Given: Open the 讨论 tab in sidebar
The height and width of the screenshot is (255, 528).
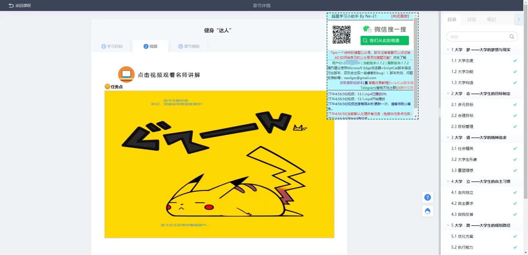Looking at the screenshot, I should (471, 19).
